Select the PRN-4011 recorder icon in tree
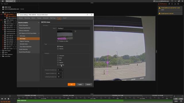 coord(5,22)
